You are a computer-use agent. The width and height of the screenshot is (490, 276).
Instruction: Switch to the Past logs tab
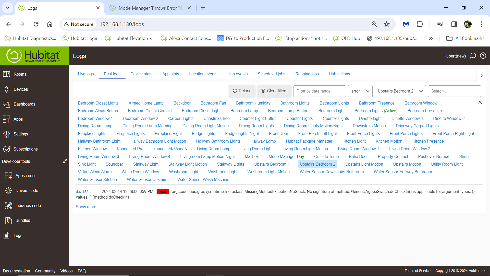[112, 74]
